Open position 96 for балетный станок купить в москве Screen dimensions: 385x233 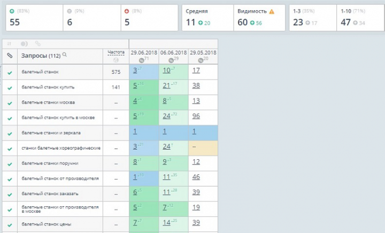(196, 116)
